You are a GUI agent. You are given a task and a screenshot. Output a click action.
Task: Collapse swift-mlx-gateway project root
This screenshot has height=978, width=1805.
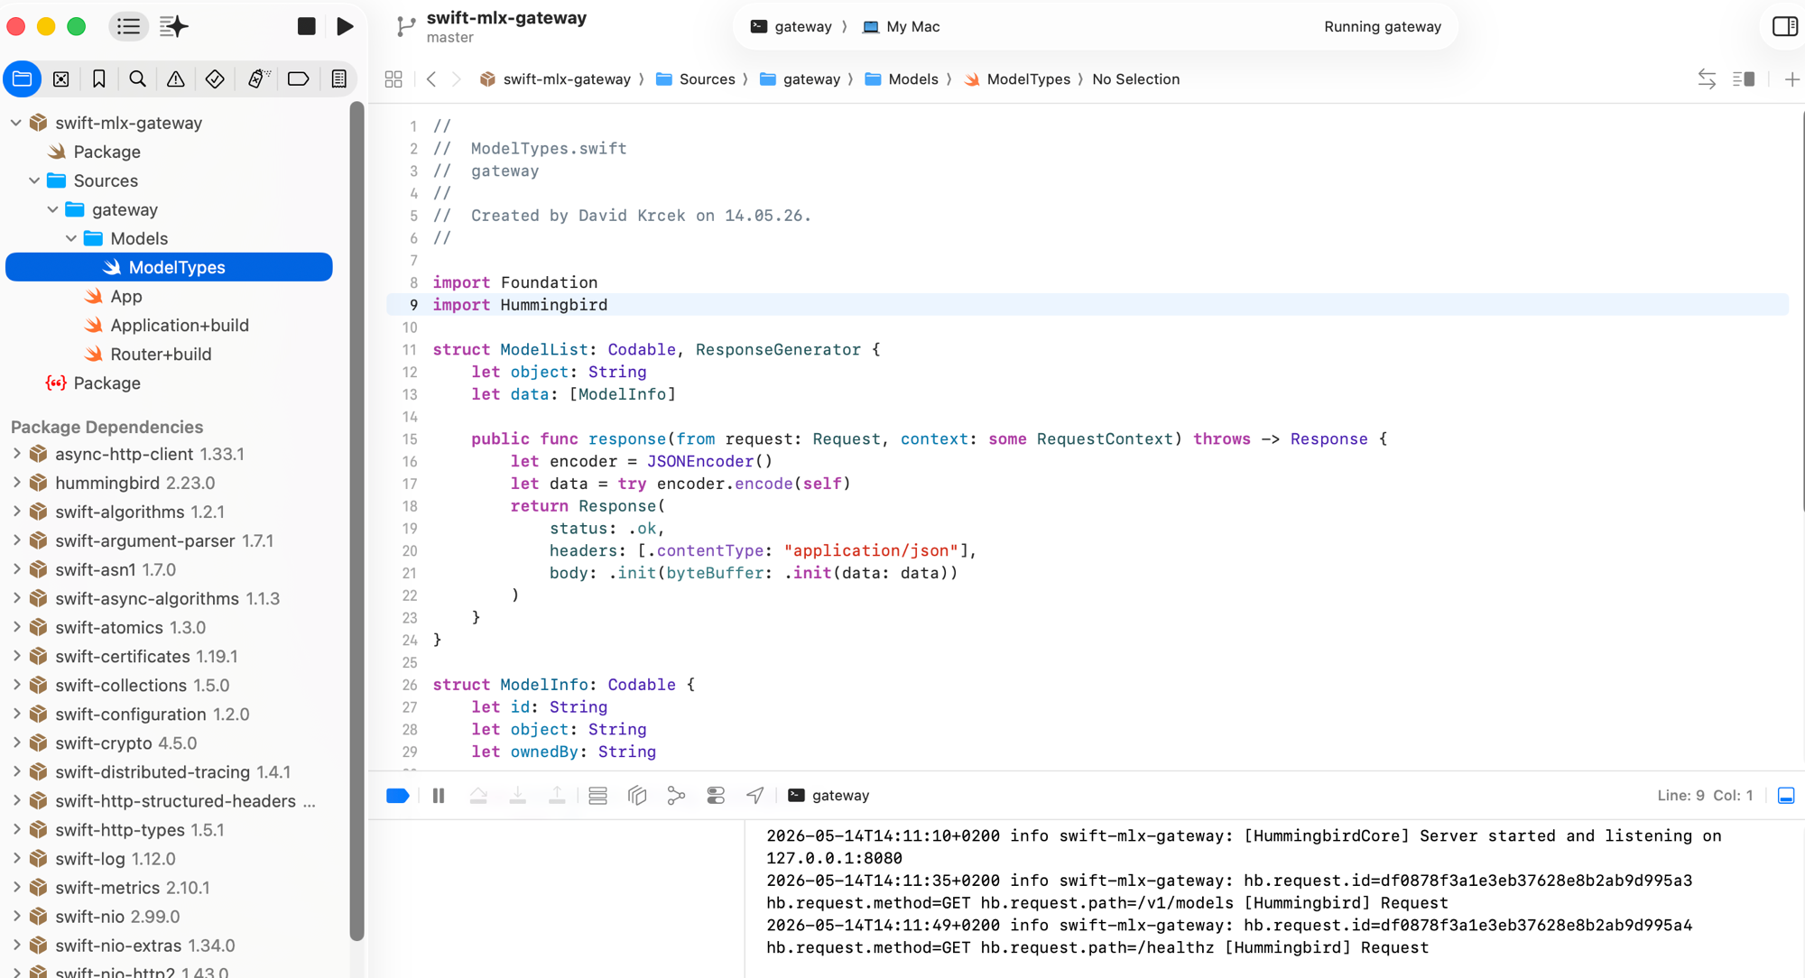(16, 123)
